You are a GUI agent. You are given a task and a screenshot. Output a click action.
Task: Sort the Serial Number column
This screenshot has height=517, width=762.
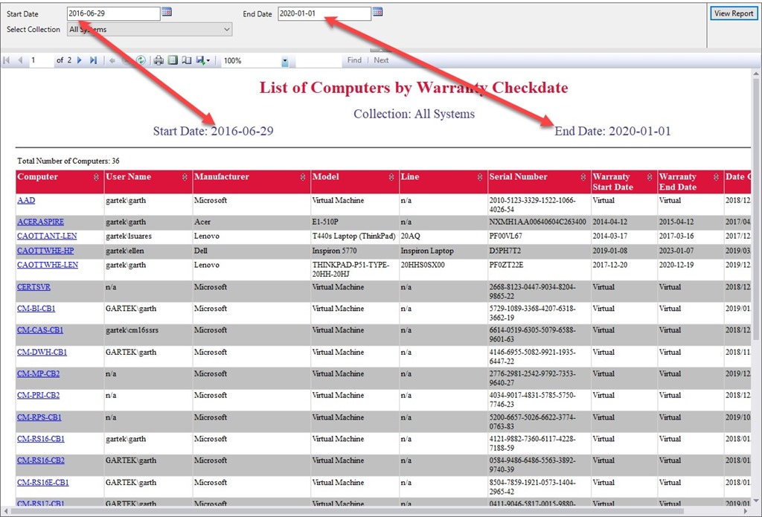pos(585,178)
